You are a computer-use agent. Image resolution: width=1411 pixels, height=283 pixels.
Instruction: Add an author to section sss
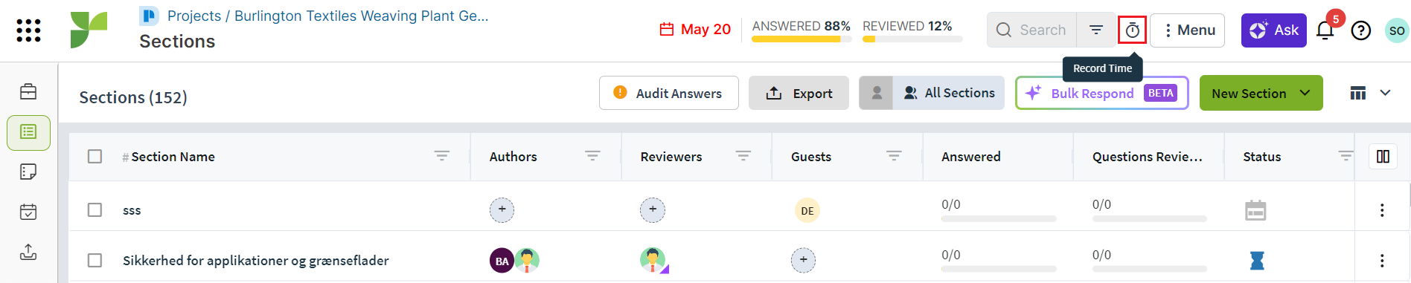(x=502, y=209)
